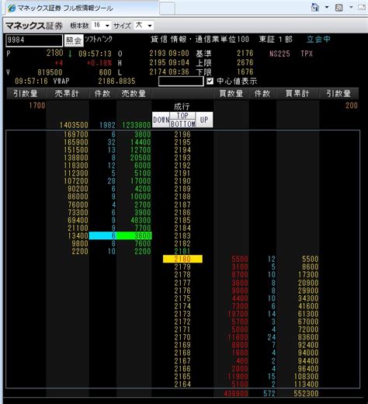
Task: Click sell quantity 48300 at 2185
Action: [141, 220]
